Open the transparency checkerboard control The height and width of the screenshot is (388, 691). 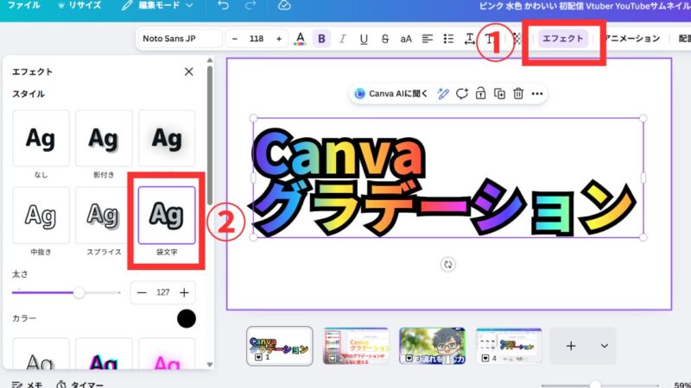[517, 39]
